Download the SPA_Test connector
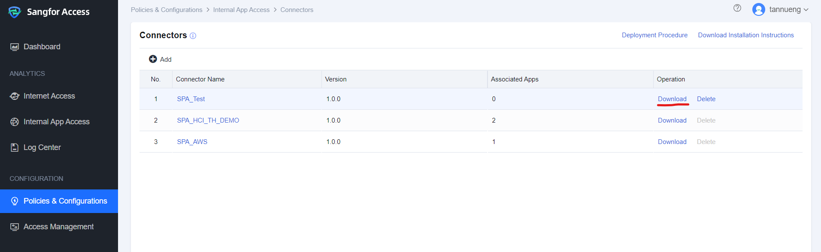The image size is (821, 252). pyautogui.click(x=672, y=99)
